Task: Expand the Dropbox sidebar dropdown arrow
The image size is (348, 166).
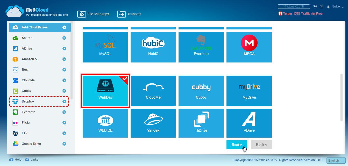Action: [x=64, y=101]
